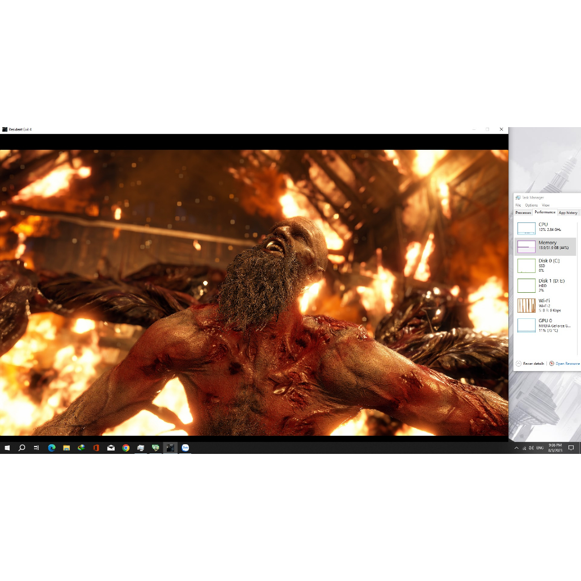Show hidden system tray icons
This screenshot has width=581, height=581.
click(516, 448)
